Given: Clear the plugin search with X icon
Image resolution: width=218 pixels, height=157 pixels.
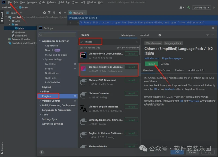Looking at the screenshot, I should point(137,42).
